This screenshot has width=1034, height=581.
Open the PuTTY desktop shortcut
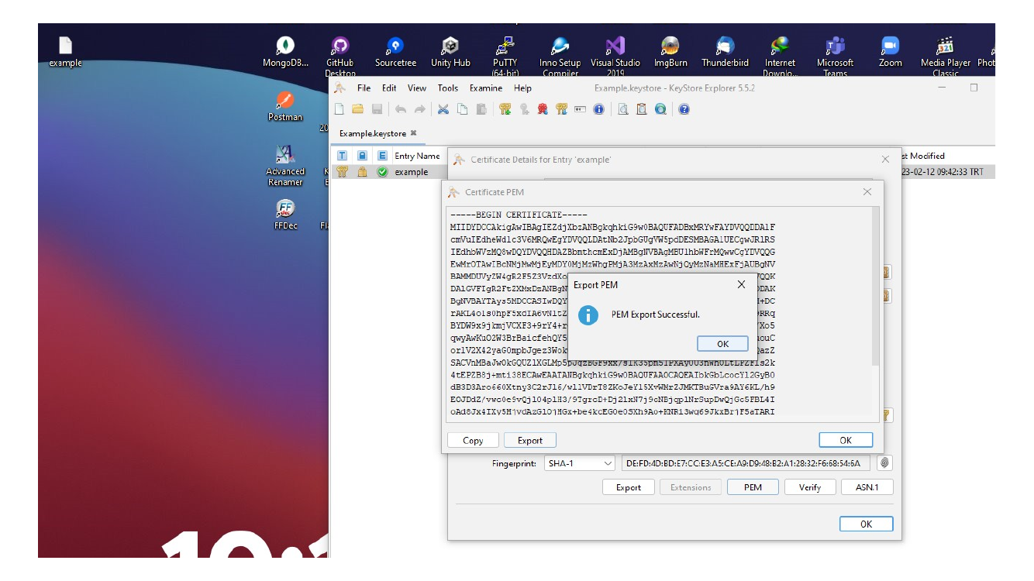point(505,57)
